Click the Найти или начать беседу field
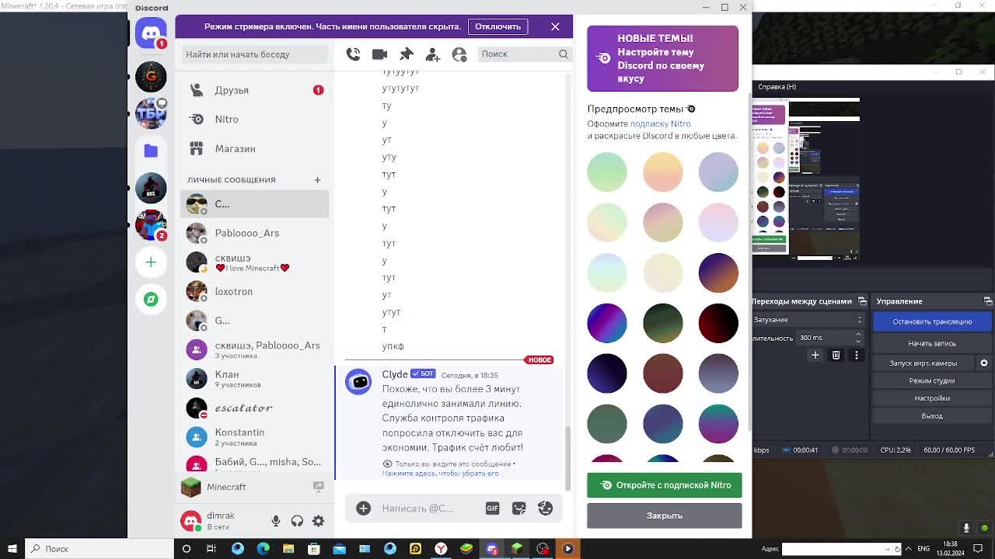The width and height of the screenshot is (995, 559). pyautogui.click(x=255, y=54)
